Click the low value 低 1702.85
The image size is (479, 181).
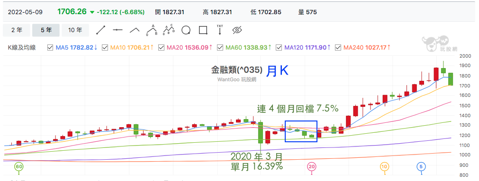click(x=265, y=12)
